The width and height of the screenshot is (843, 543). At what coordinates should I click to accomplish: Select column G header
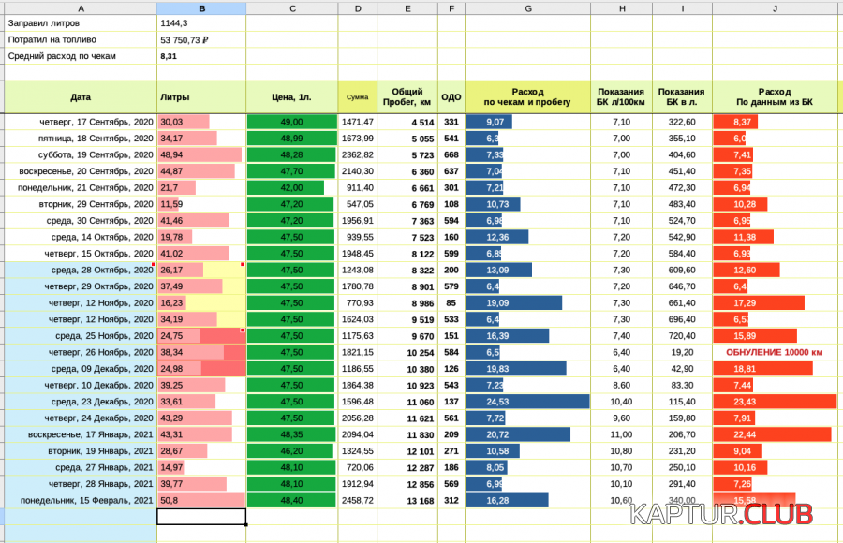(527, 8)
